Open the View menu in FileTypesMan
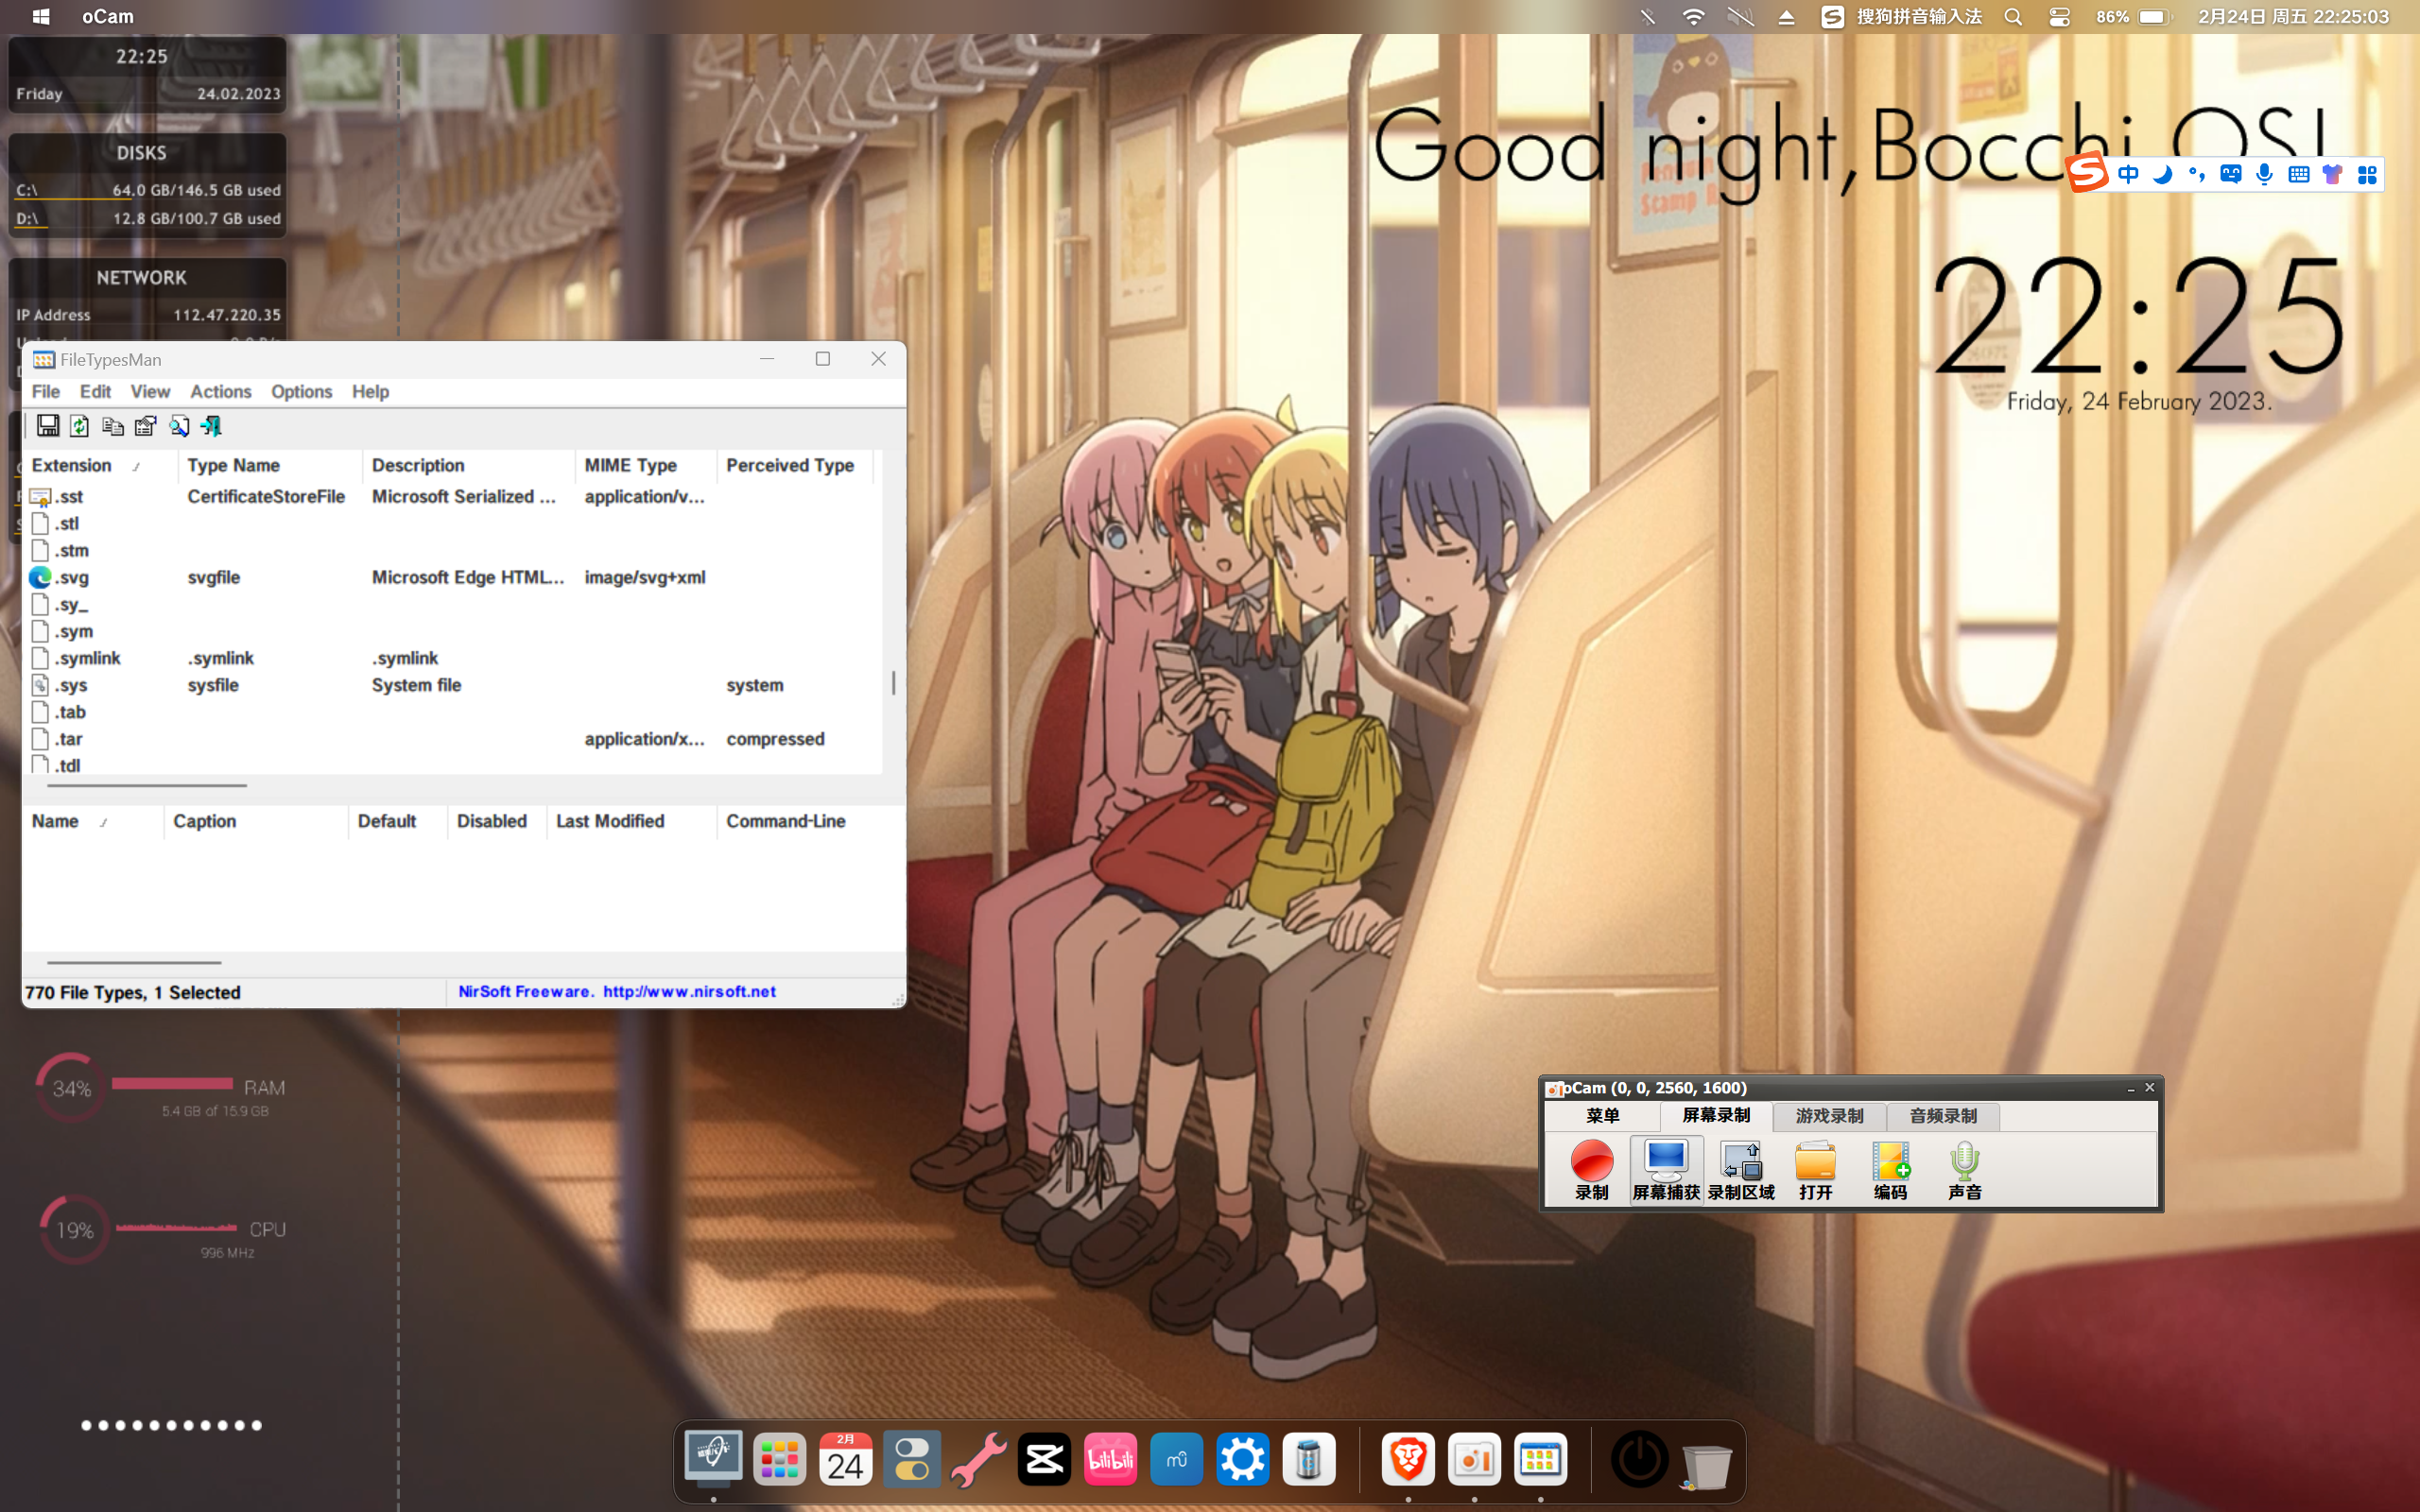The height and width of the screenshot is (1512, 2420). click(150, 391)
